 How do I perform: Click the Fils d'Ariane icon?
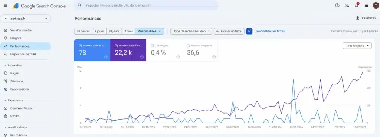(6, 135)
